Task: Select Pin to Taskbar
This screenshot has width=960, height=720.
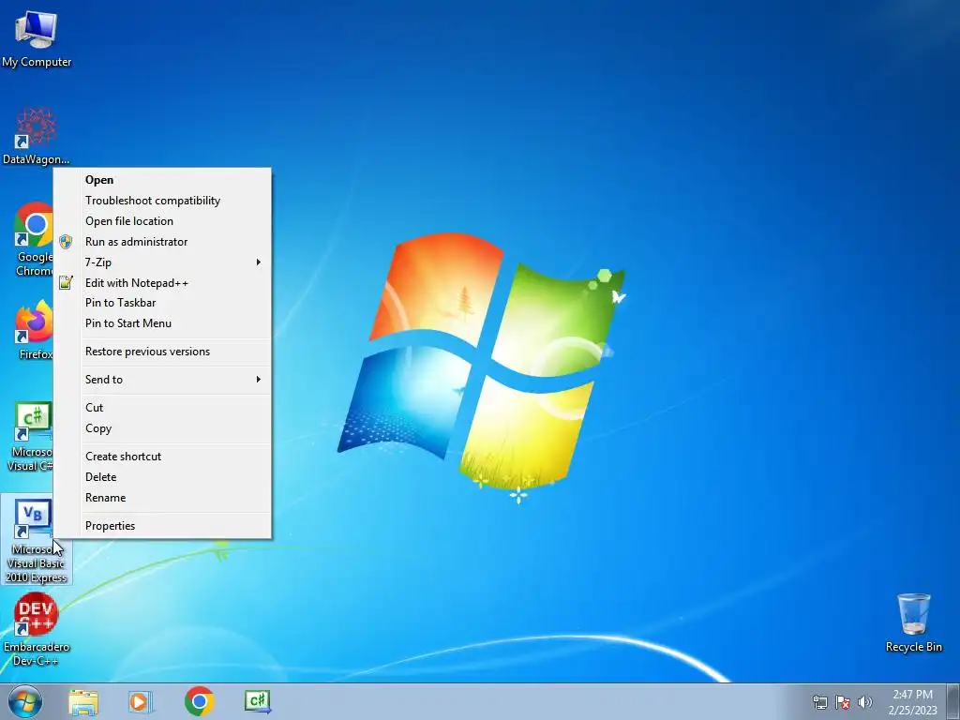Action: (162, 303)
